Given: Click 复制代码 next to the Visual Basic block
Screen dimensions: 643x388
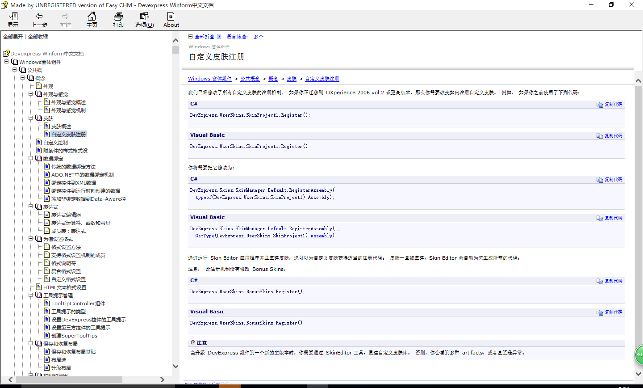Looking at the screenshot, I should click(613, 135).
